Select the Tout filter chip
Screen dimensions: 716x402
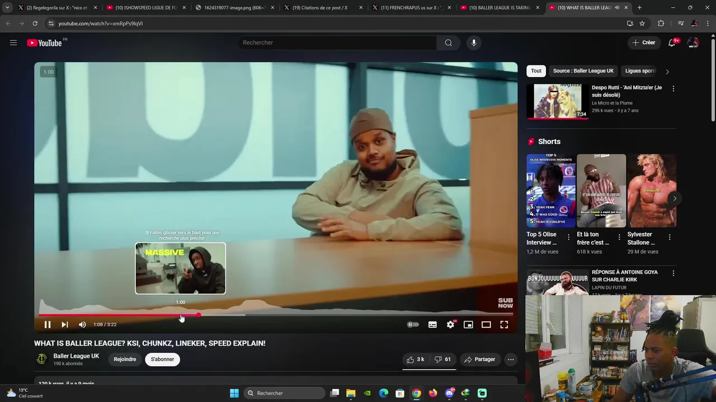(536, 71)
